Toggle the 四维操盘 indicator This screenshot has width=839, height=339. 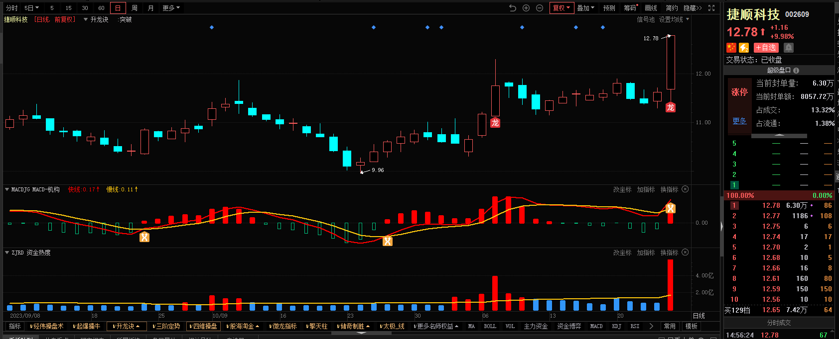204,327
